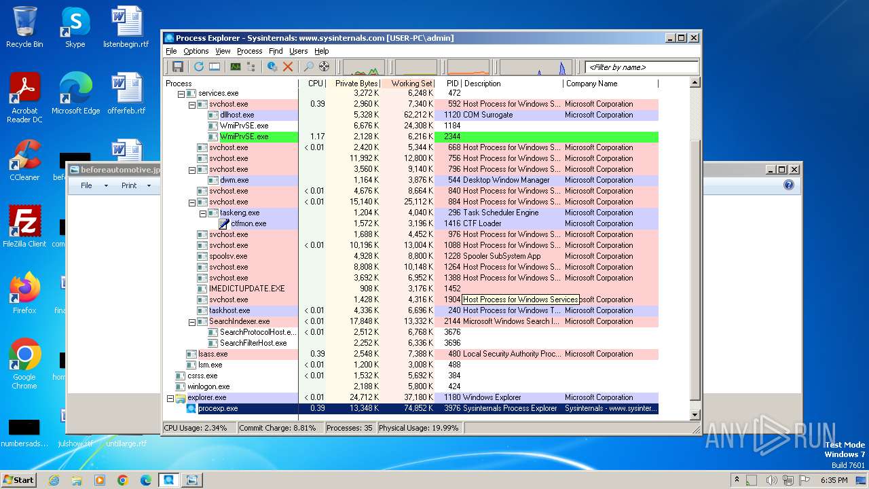Screen dimensions: 869x489
Task: Open Properties with the toolbar icon
Action: click(x=272, y=67)
